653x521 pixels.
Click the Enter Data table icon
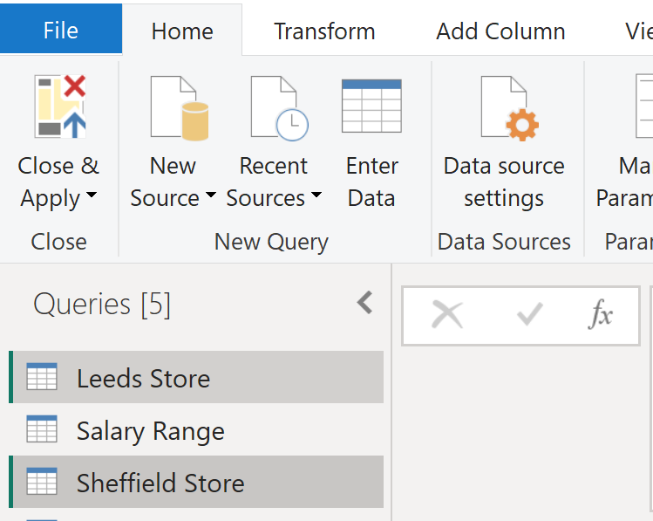[371, 106]
